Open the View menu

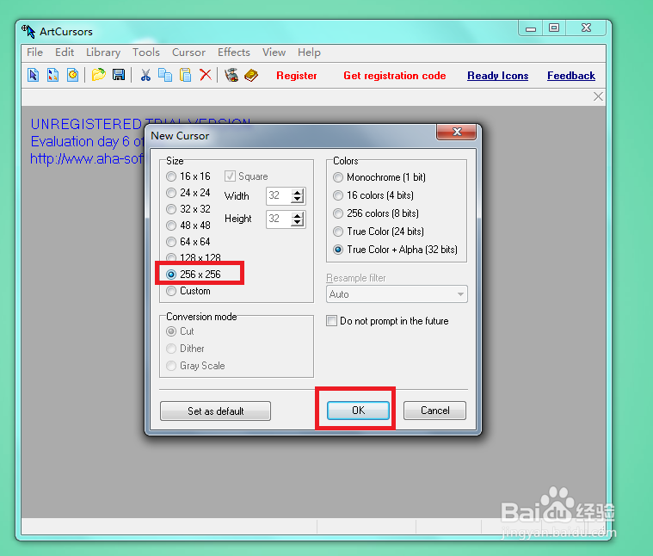click(x=274, y=53)
